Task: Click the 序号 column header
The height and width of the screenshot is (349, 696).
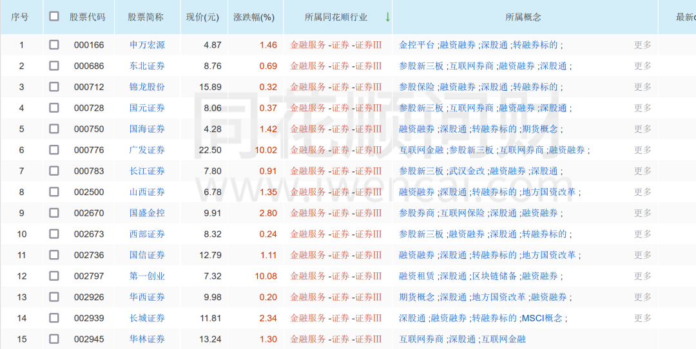Action: [x=20, y=17]
